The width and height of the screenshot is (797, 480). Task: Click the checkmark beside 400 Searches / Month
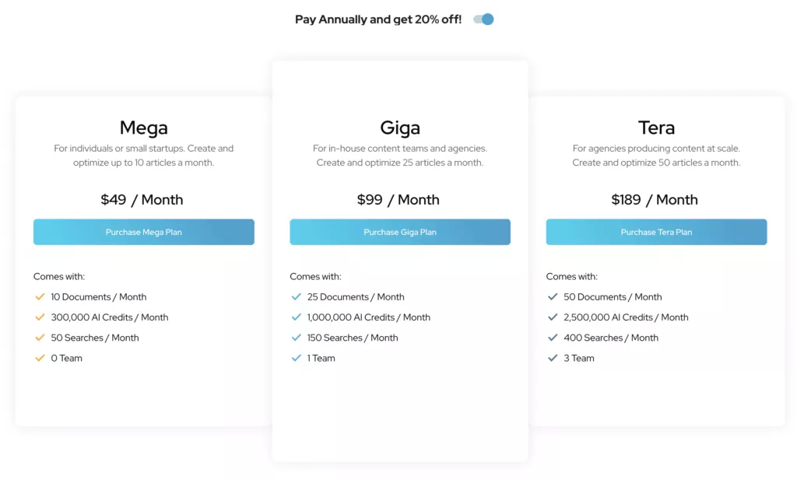[x=553, y=338]
